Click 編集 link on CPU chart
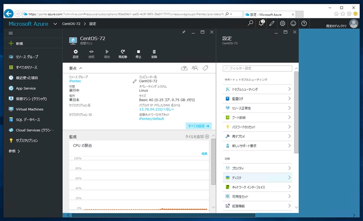The image size is (363, 221). pos(204,154)
